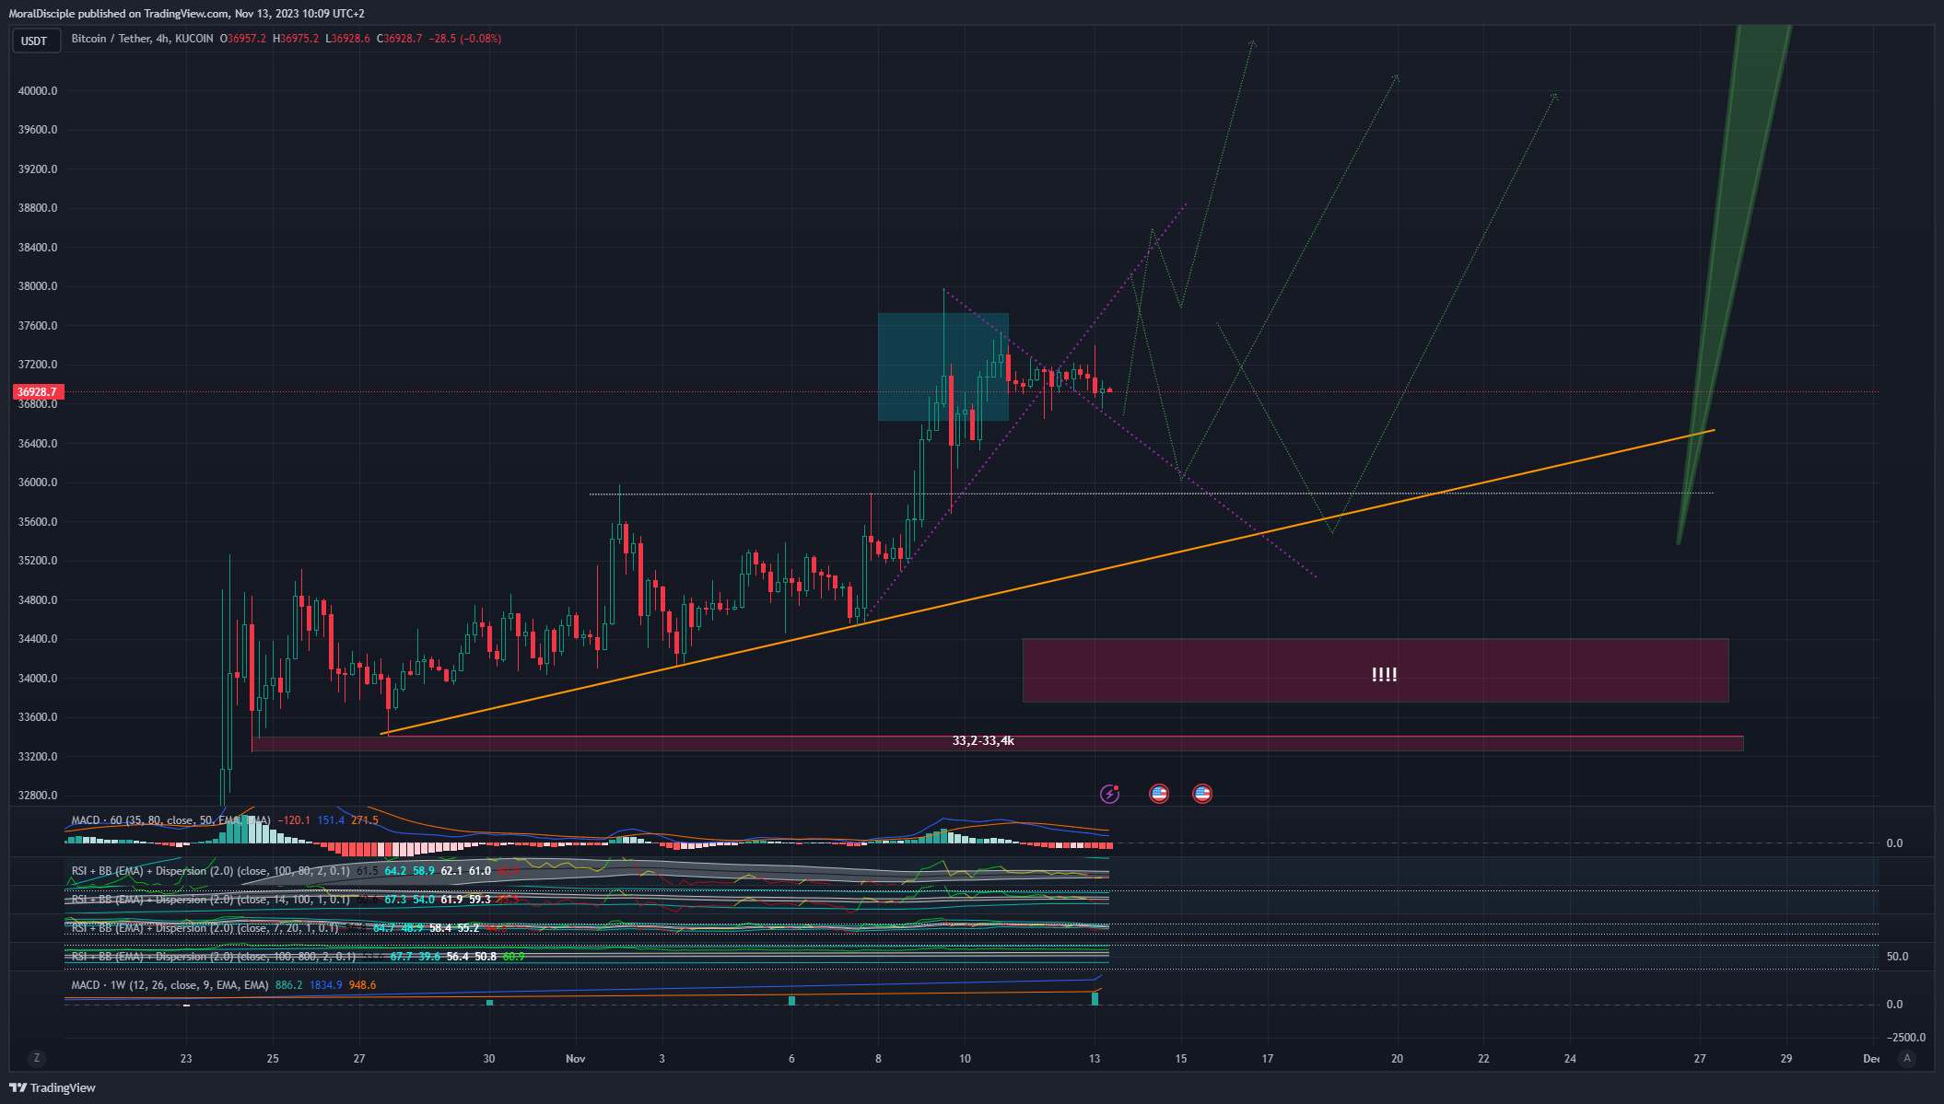Click the −2500.0 weekly MACD scale label
Viewport: 1944px width, 1104px height.
coord(1905,1037)
